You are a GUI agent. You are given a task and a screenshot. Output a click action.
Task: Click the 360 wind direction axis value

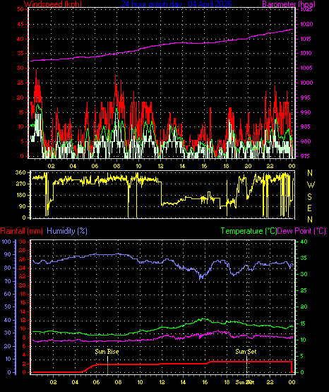click(20, 173)
